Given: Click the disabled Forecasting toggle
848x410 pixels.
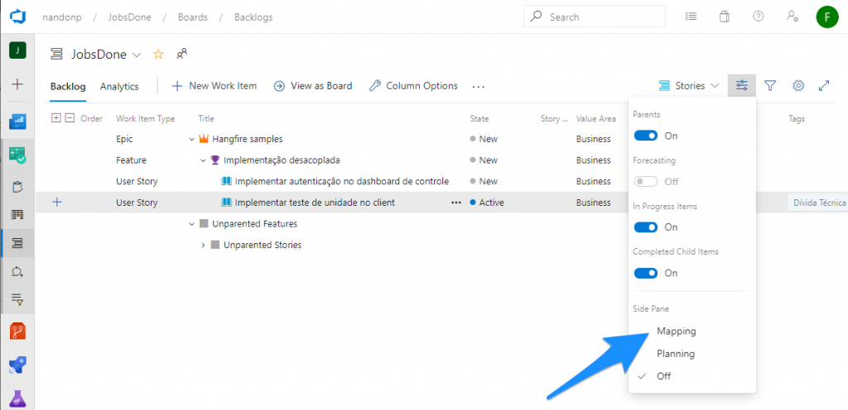Looking at the screenshot, I should tap(646, 181).
